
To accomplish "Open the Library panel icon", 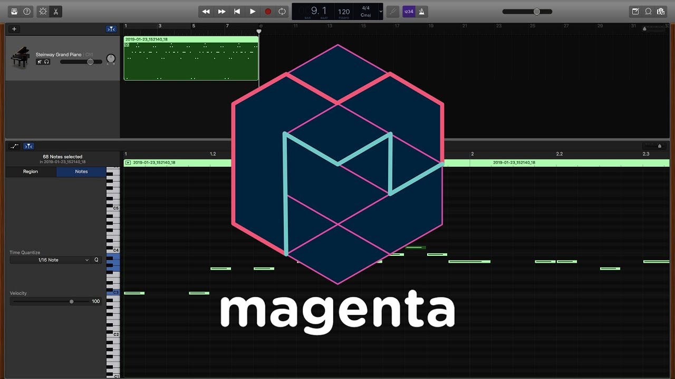I will click(x=14, y=12).
